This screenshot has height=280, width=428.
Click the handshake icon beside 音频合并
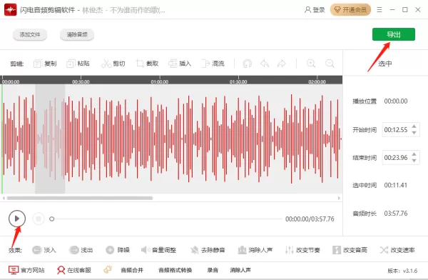(108, 270)
